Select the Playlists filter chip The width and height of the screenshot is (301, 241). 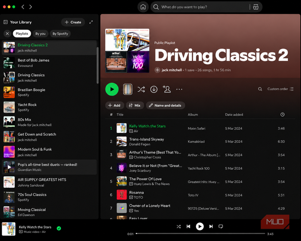(22, 34)
